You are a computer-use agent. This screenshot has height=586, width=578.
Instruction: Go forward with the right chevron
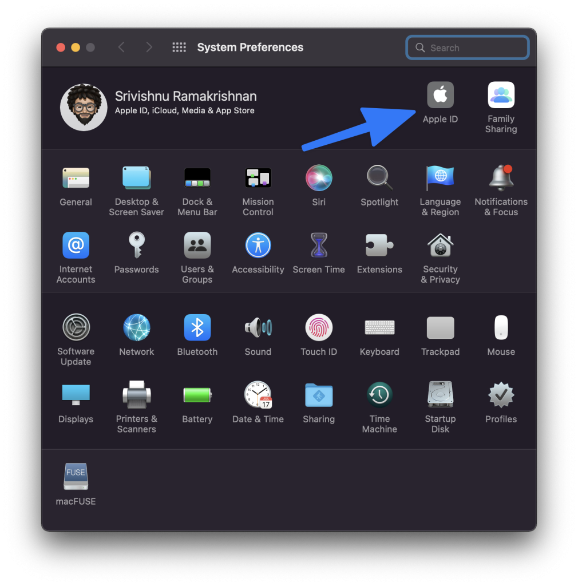(149, 47)
